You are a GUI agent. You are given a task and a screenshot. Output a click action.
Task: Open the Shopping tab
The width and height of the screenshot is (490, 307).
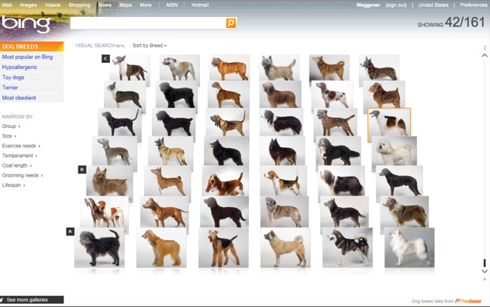pos(79,5)
